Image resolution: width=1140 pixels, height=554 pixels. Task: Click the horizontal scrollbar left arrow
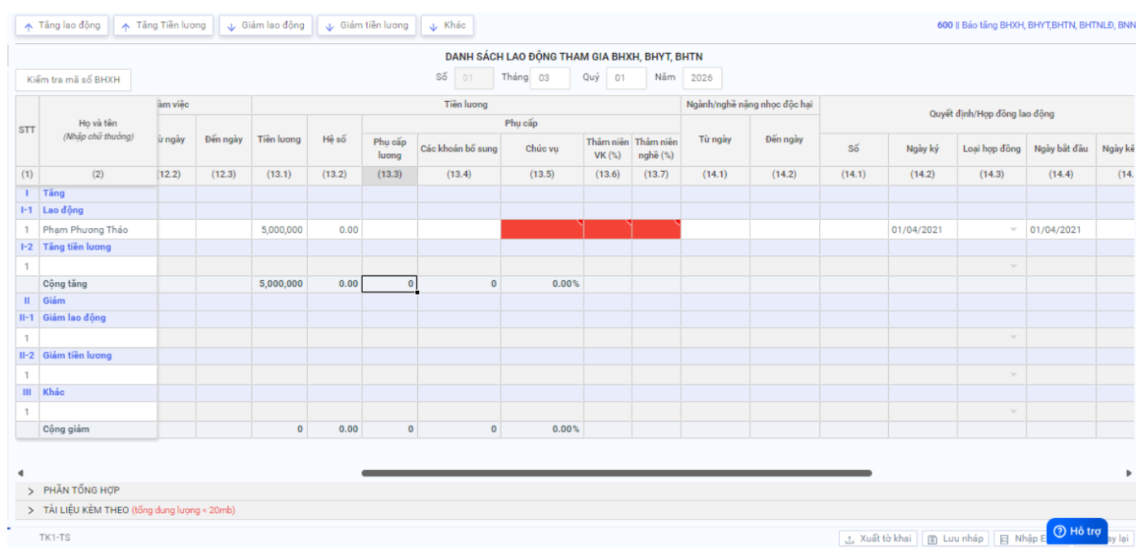point(20,473)
